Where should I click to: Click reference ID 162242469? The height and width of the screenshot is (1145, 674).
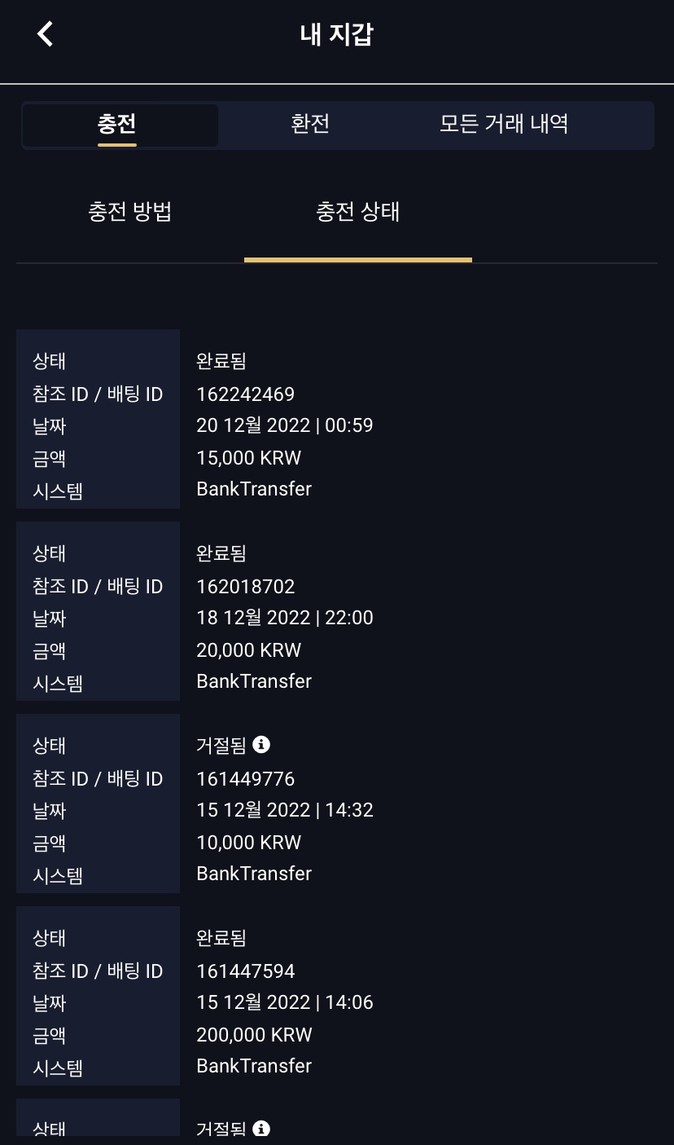[x=246, y=394]
